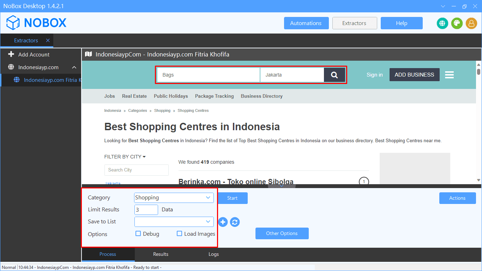Screen dimensions: 482x271
Task: Click the Limit Results input field
Action: pos(146,210)
